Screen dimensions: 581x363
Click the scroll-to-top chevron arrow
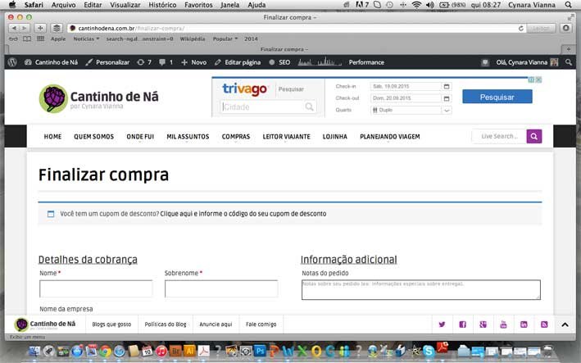(565, 324)
